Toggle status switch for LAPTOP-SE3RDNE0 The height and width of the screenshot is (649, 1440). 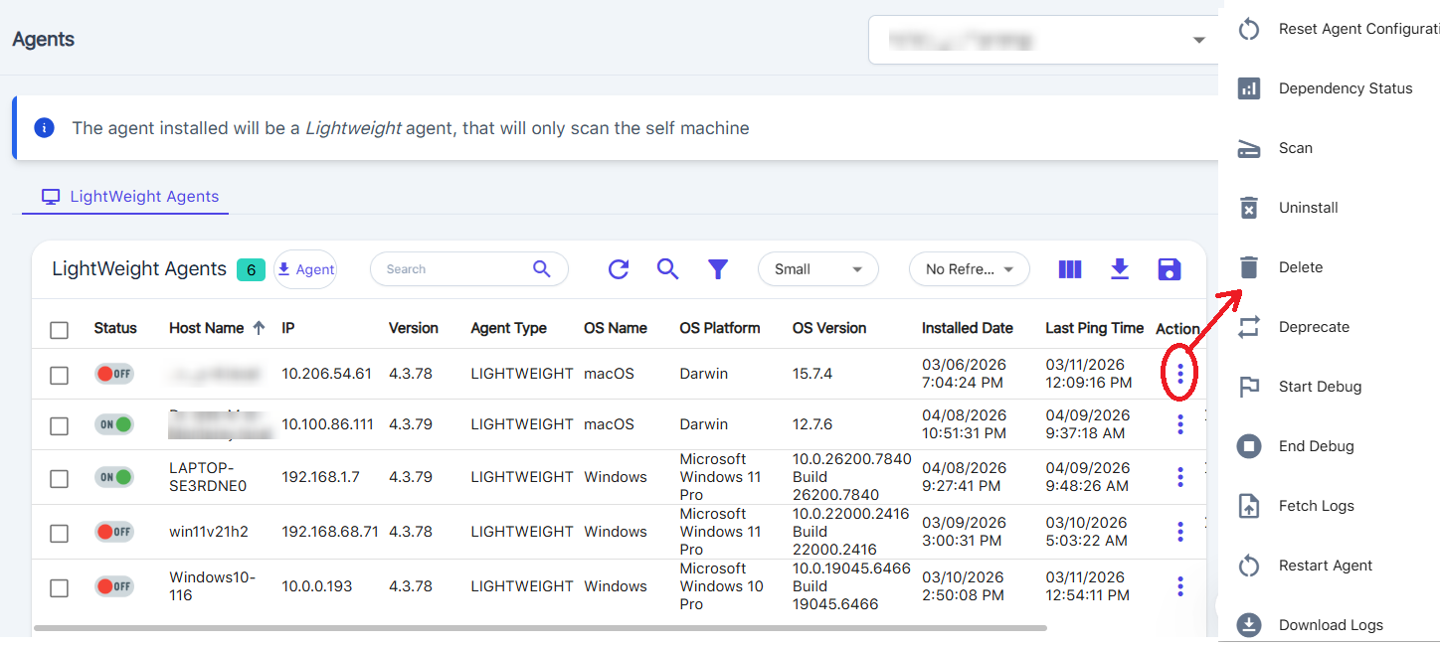click(114, 477)
